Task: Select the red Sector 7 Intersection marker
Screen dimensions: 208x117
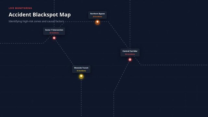Action: point(54,38)
